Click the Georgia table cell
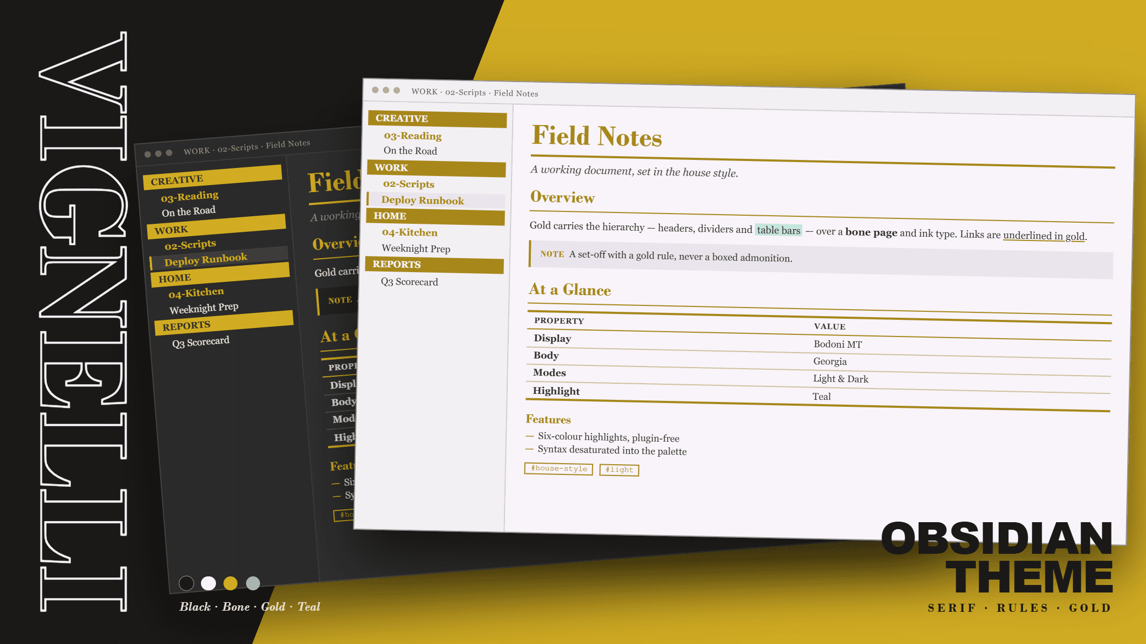The image size is (1146, 644). pos(830,362)
